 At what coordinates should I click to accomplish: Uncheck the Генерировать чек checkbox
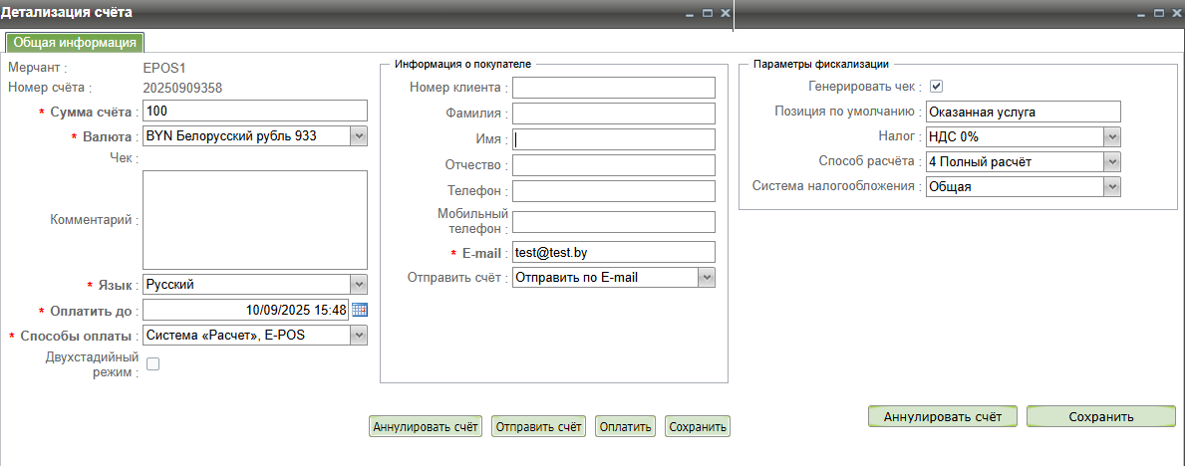click(x=936, y=87)
